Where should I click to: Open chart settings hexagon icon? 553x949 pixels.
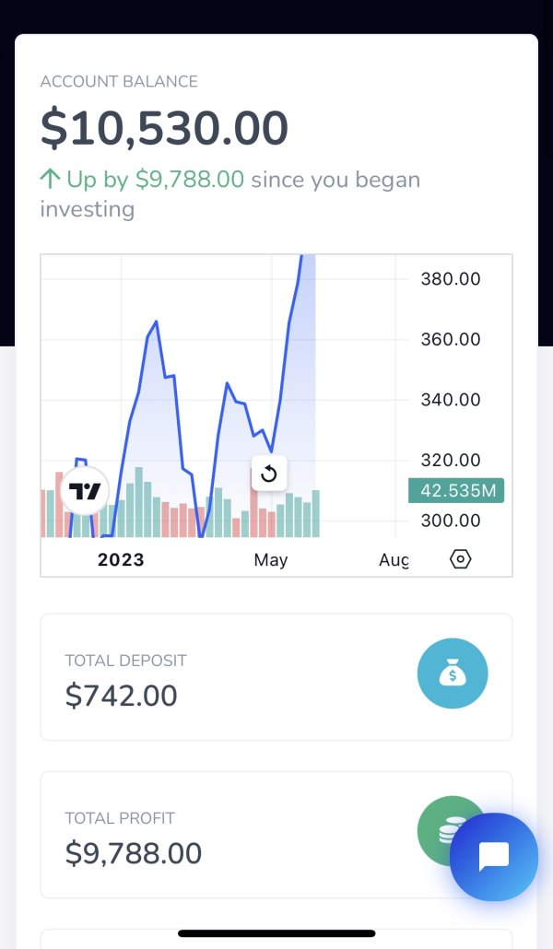coord(460,559)
